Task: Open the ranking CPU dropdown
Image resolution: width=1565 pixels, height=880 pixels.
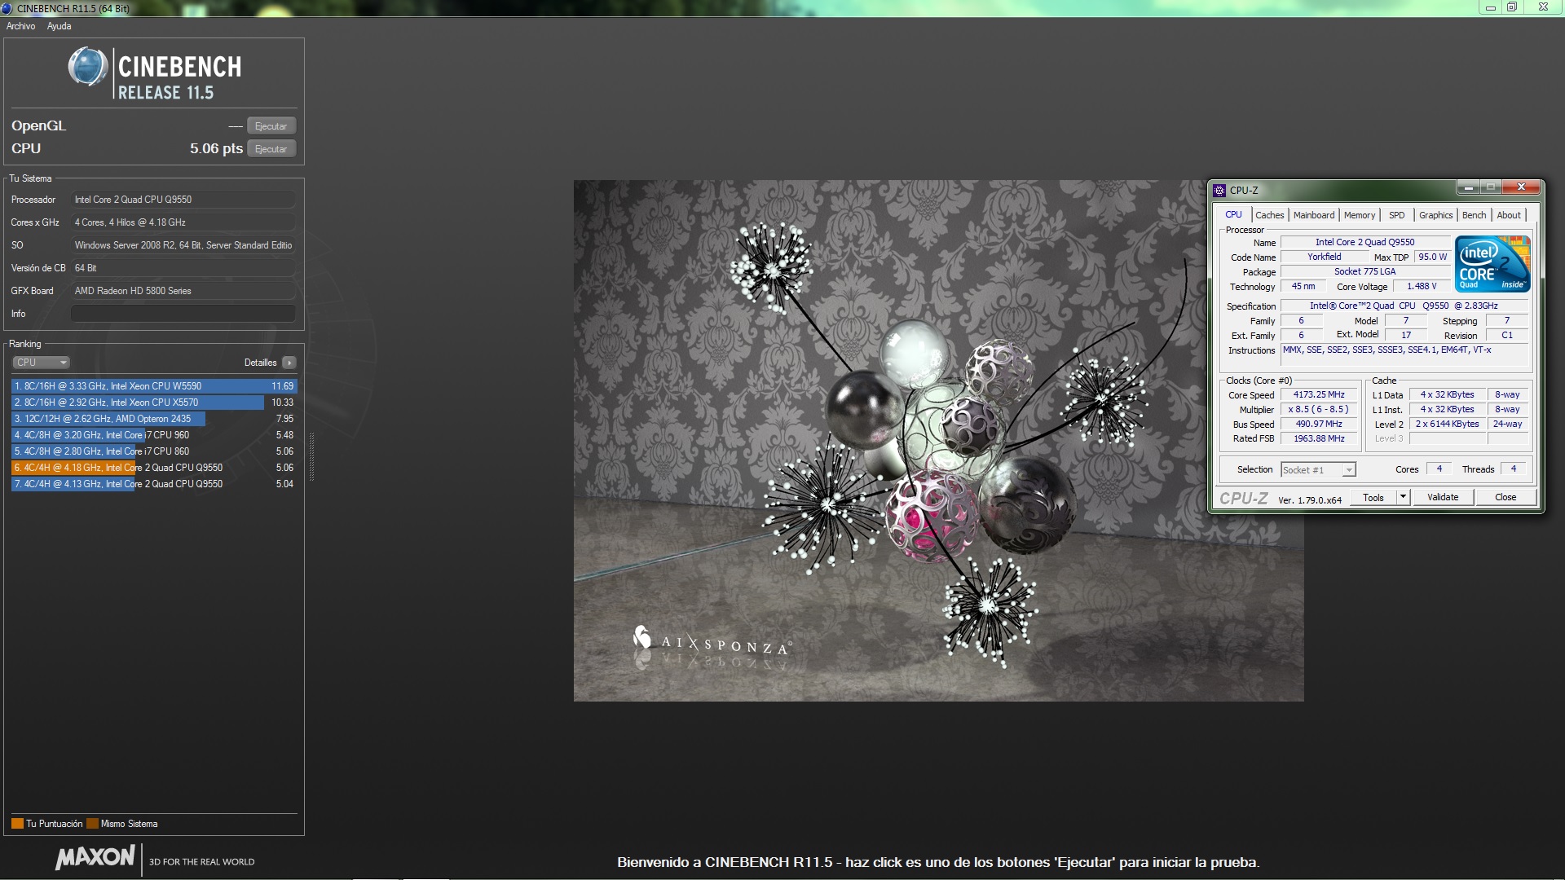Action: coord(41,363)
